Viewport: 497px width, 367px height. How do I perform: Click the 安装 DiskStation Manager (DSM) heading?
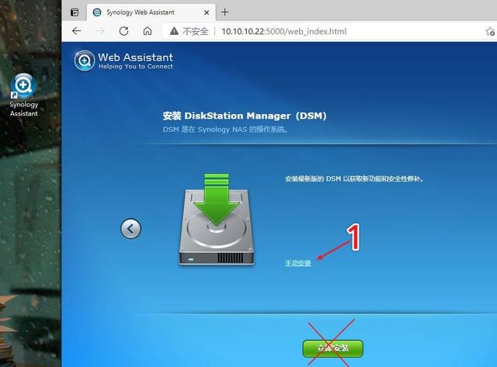tap(245, 116)
